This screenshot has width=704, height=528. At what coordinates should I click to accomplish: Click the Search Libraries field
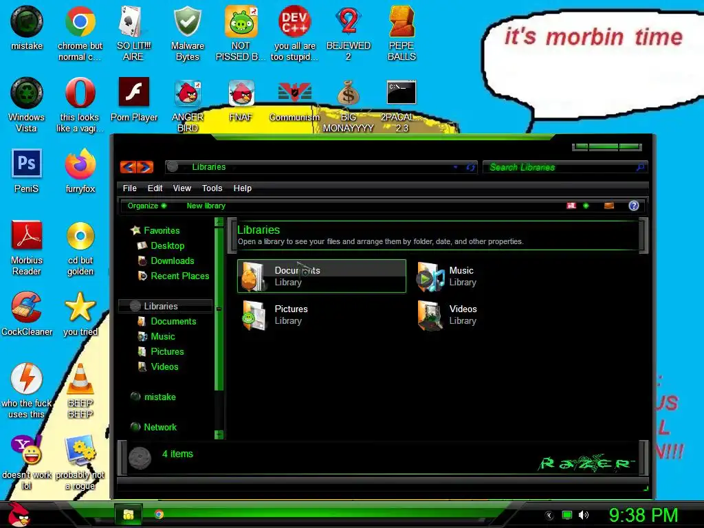point(565,167)
